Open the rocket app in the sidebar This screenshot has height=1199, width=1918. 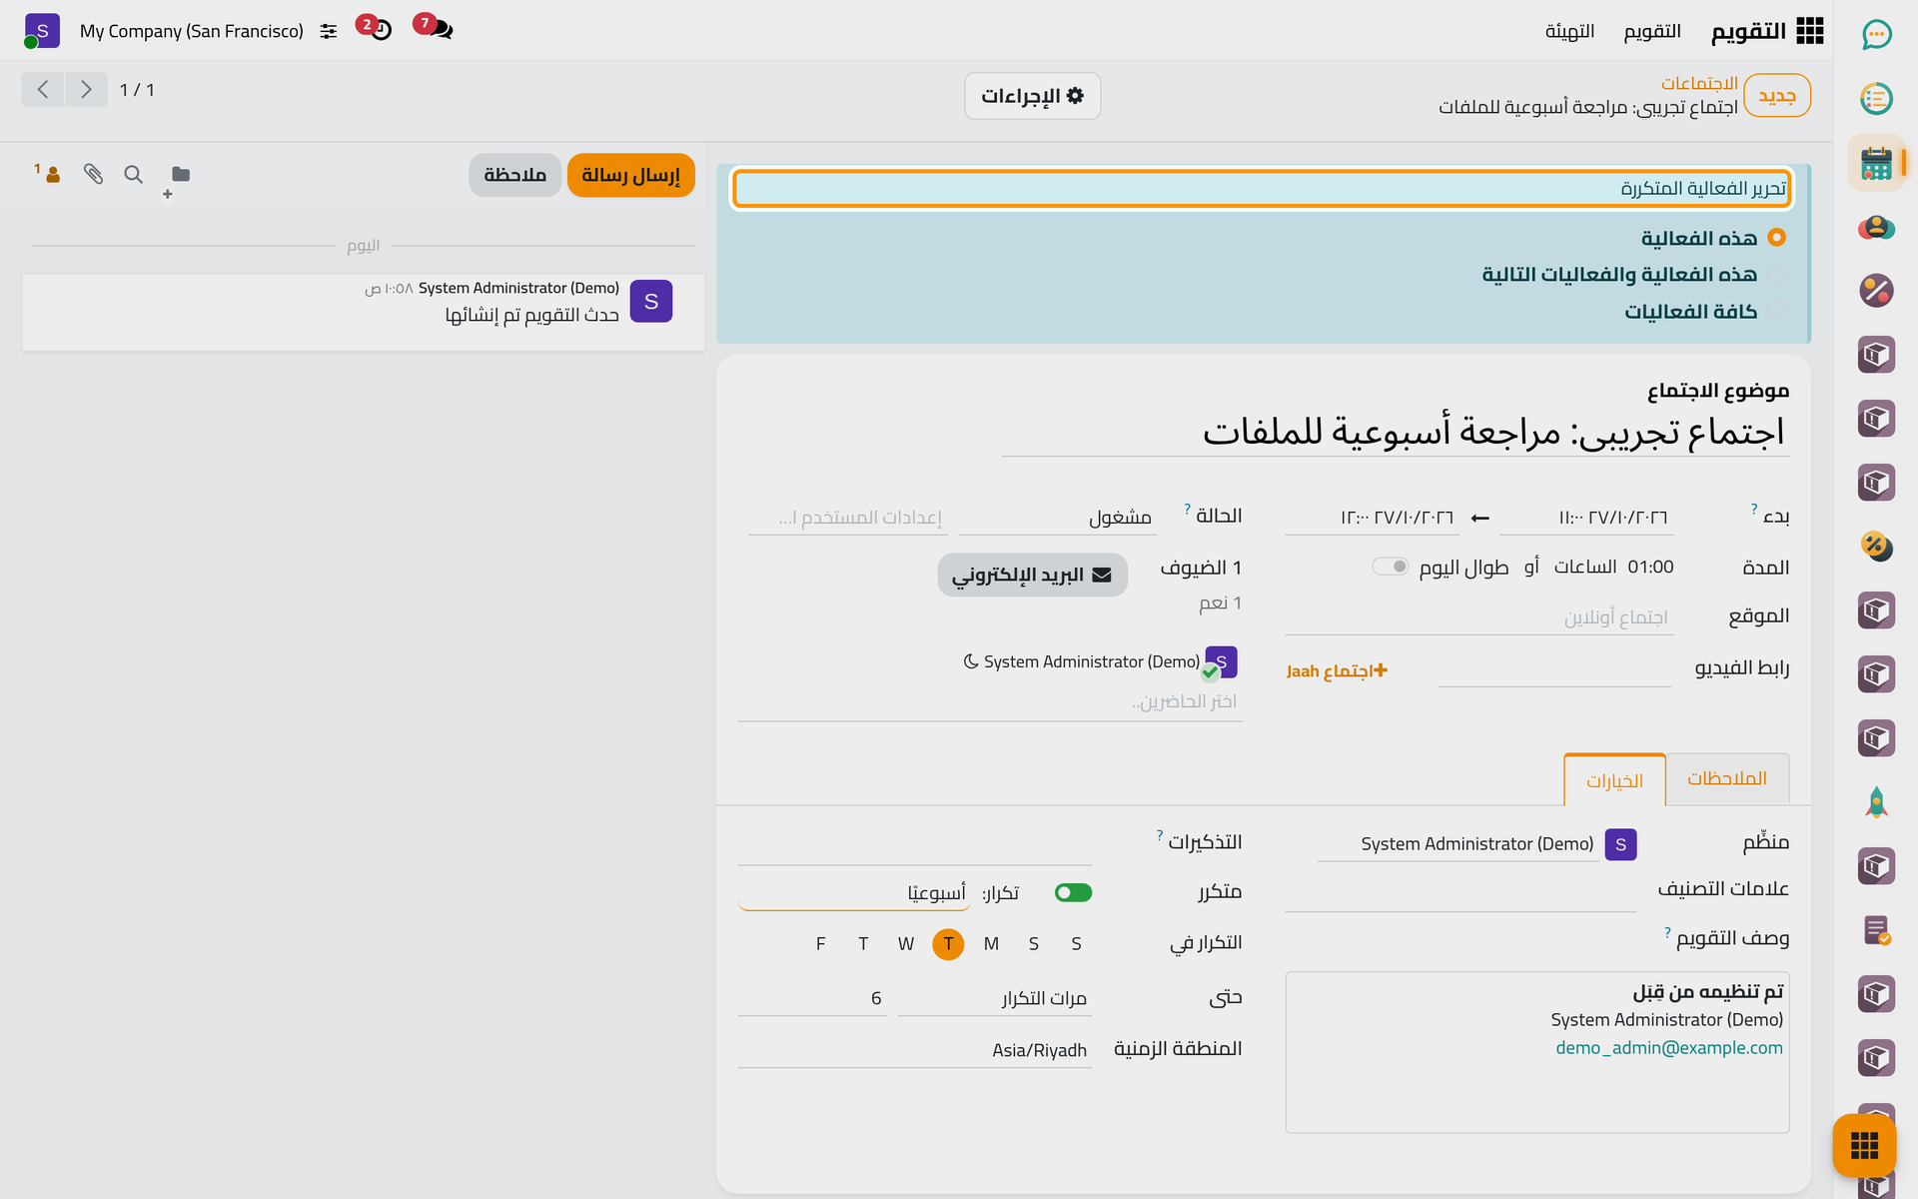1876,802
